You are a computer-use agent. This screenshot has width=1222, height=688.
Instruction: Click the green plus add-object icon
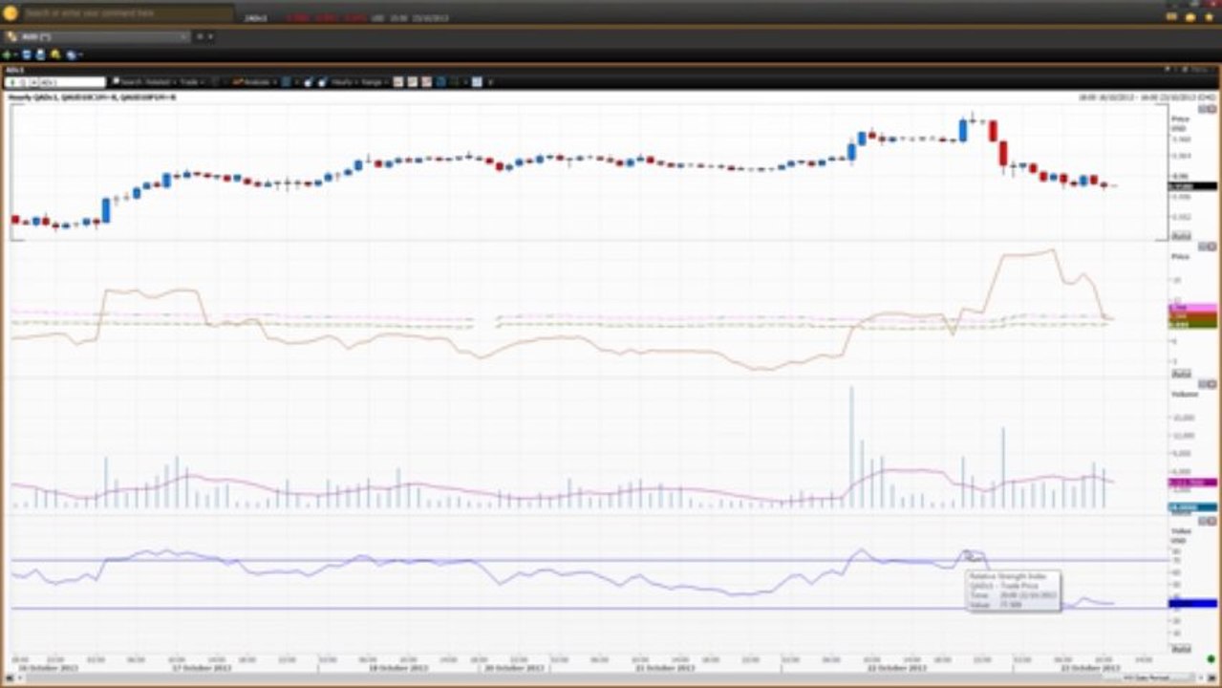[8, 54]
